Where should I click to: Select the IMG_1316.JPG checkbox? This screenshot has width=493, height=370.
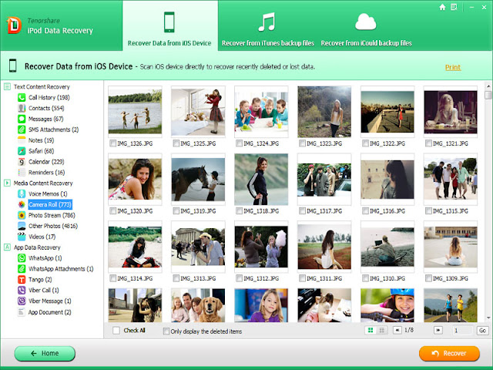click(x=365, y=210)
